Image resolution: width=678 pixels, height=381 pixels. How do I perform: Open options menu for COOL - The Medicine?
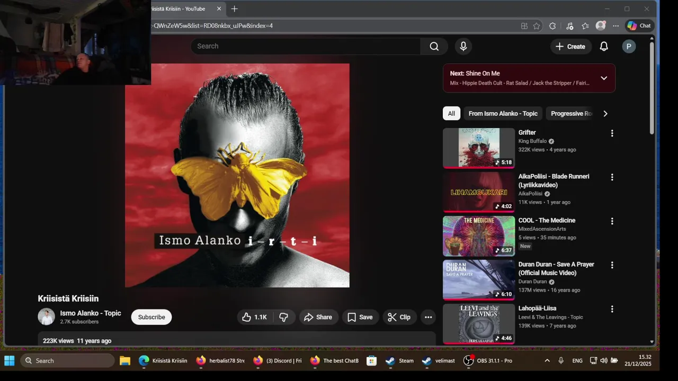point(612,221)
